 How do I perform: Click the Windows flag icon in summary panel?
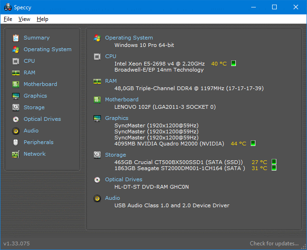pos(97,38)
